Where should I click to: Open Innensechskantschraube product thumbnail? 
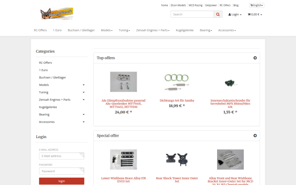(230, 82)
